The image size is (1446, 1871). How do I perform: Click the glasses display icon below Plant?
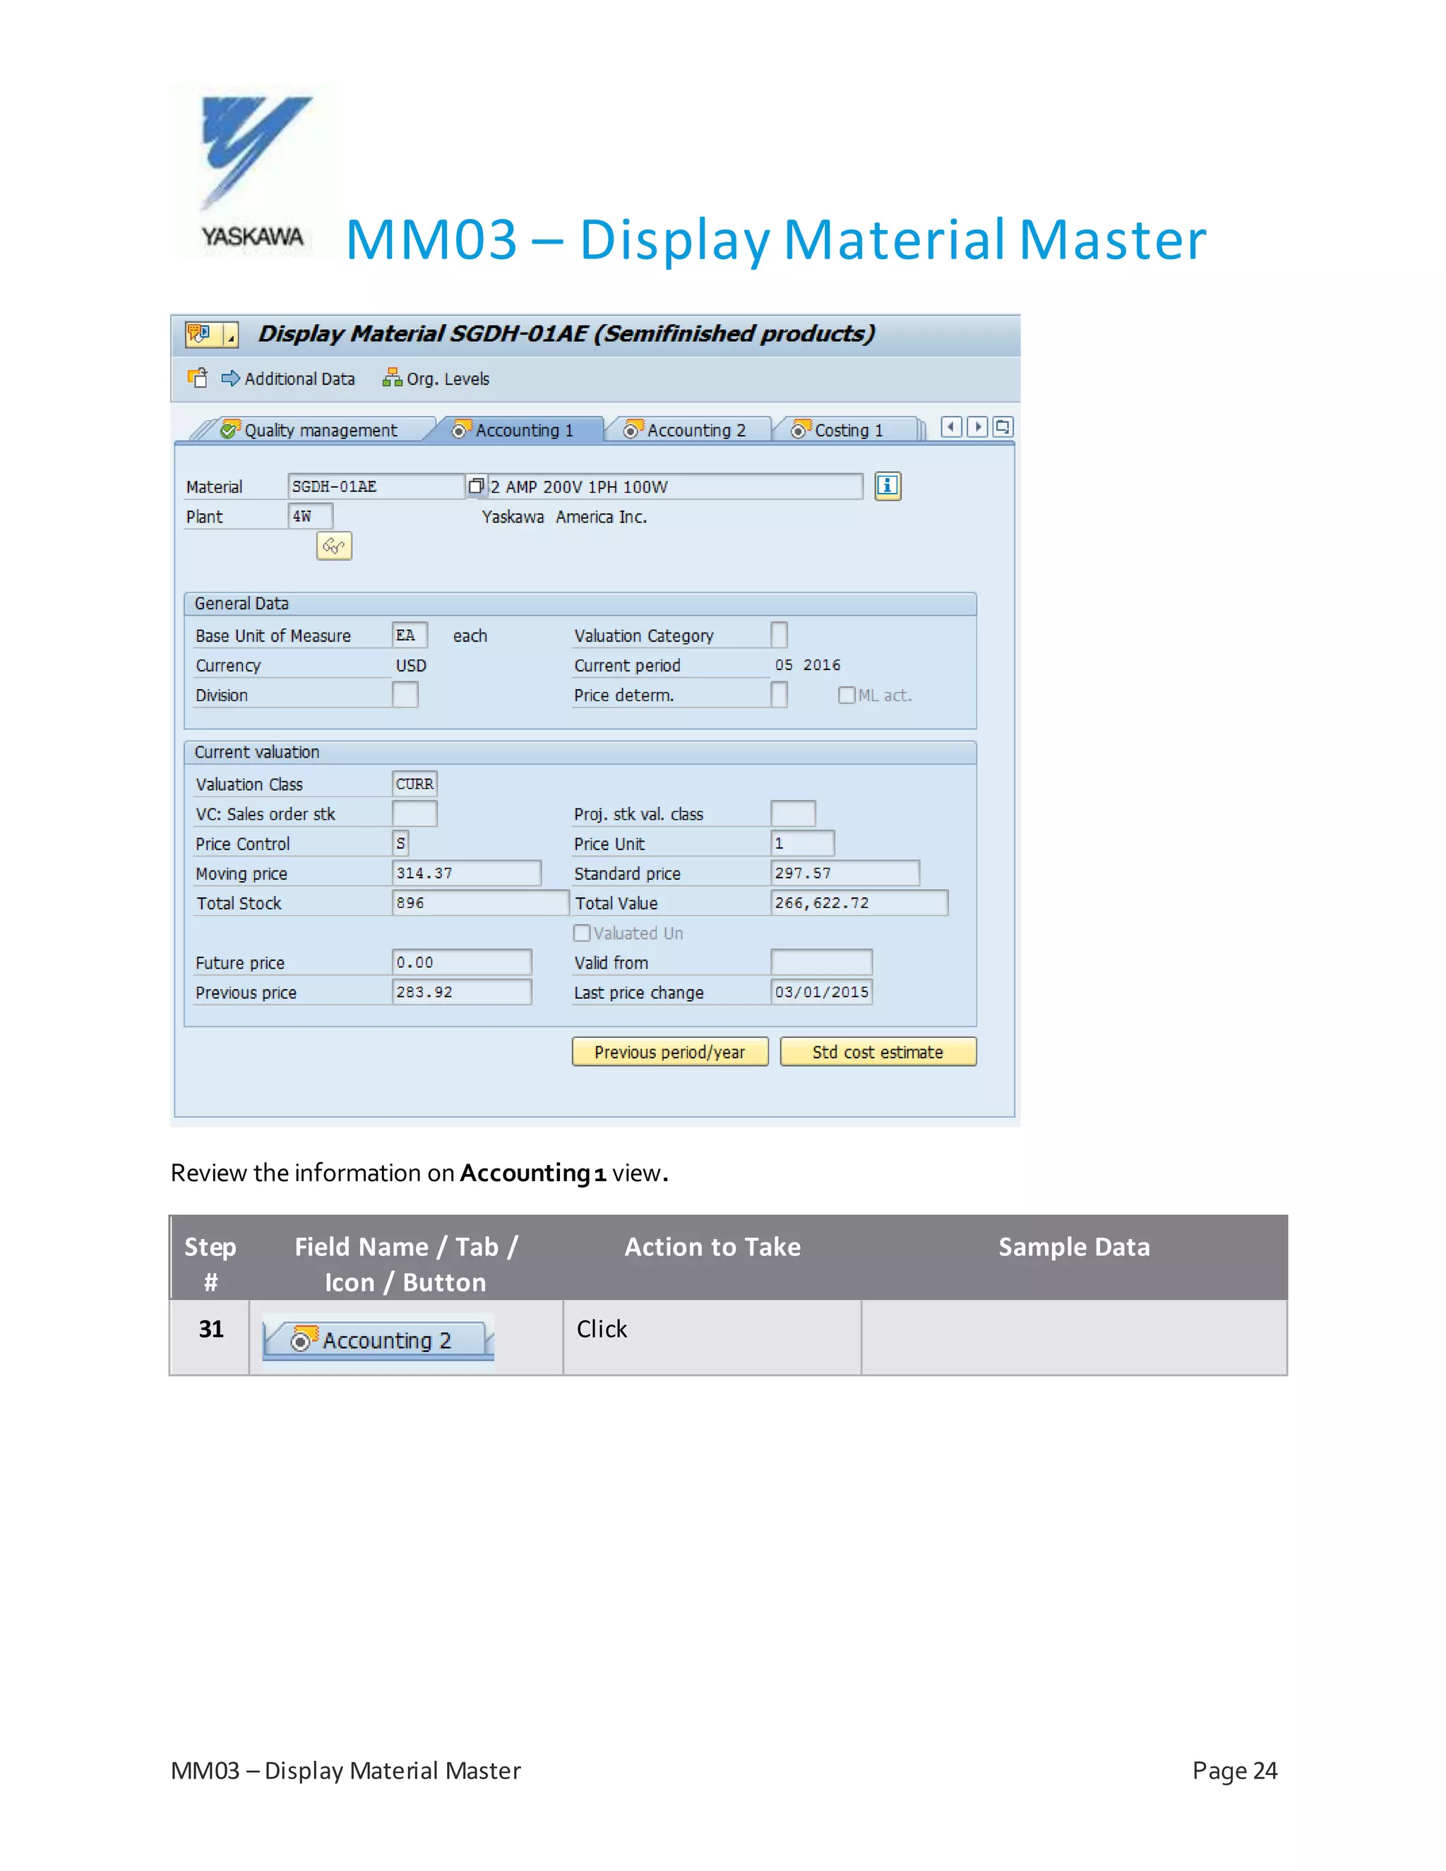[334, 546]
